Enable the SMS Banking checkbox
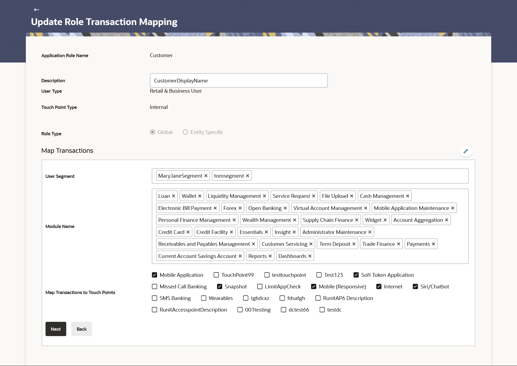This screenshot has height=366, width=517. (x=155, y=298)
